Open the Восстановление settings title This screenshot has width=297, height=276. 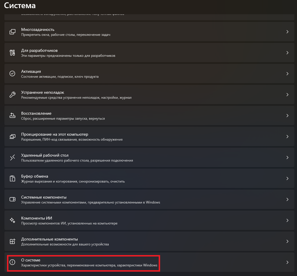tap(36, 113)
